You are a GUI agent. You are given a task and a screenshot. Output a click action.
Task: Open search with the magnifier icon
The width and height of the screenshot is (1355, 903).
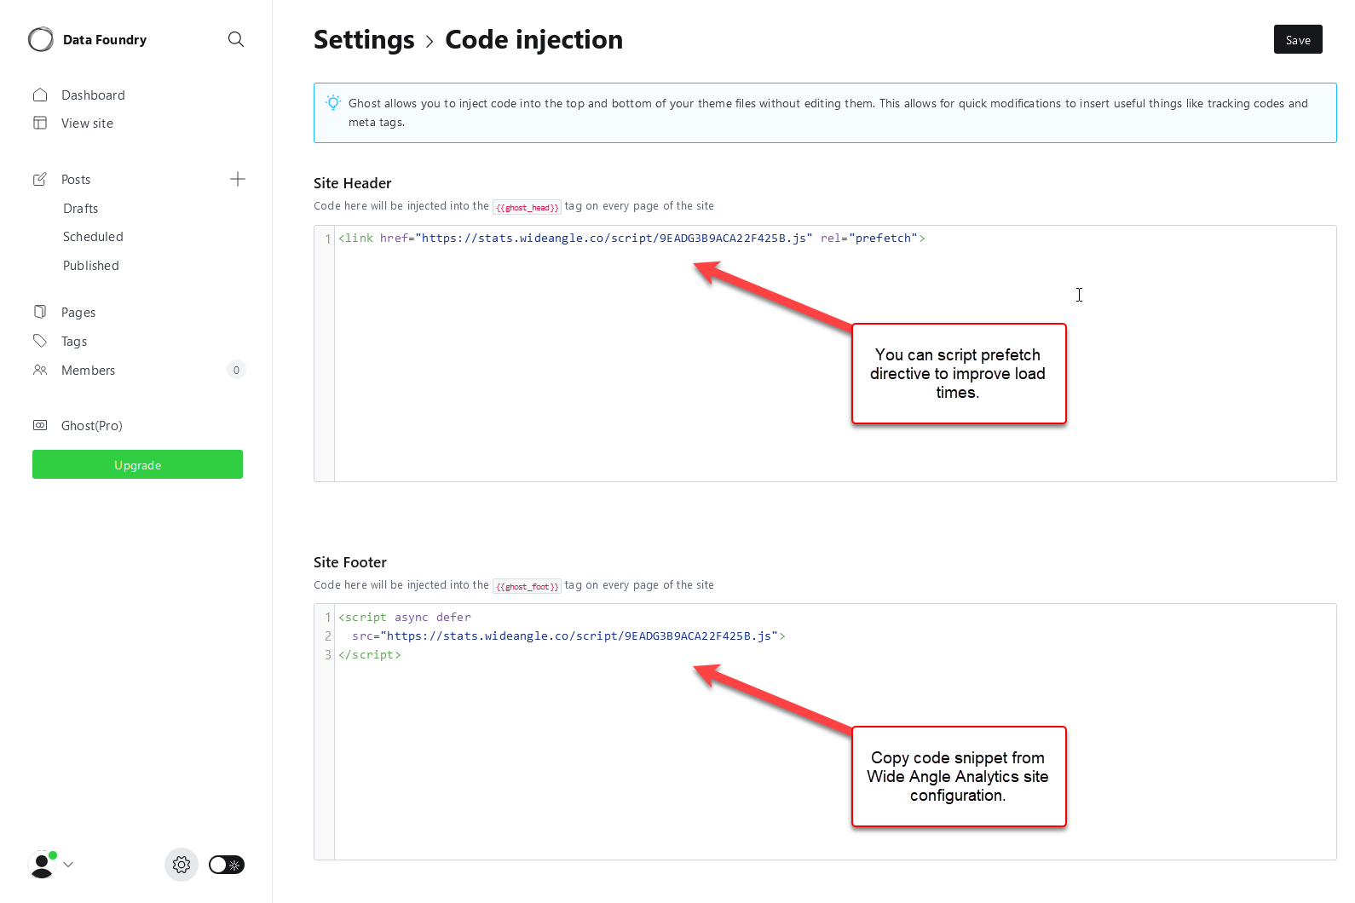(x=236, y=39)
